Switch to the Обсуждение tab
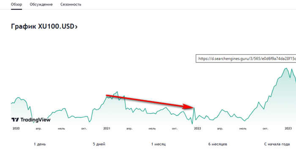The image size is (296, 156). tap(41, 4)
